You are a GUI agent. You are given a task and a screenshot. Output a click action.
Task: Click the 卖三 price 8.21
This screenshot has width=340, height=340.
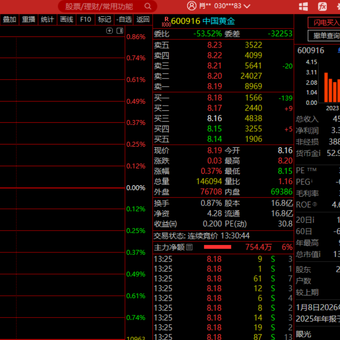tap(214, 66)
